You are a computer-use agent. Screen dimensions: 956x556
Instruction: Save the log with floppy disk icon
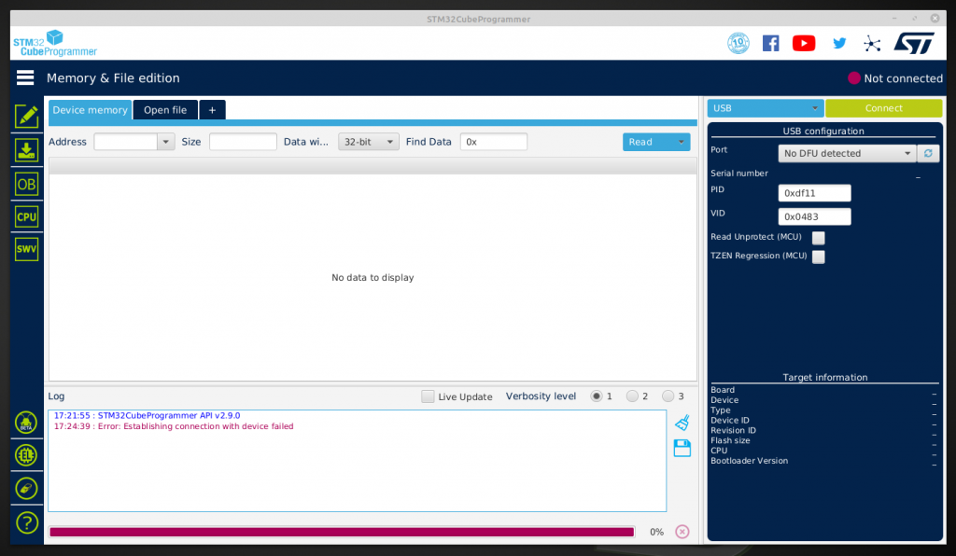(x=682, y=449)
